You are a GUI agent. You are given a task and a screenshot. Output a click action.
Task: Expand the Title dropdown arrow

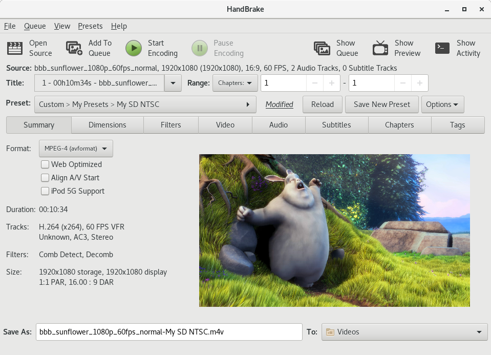point(173,83)
